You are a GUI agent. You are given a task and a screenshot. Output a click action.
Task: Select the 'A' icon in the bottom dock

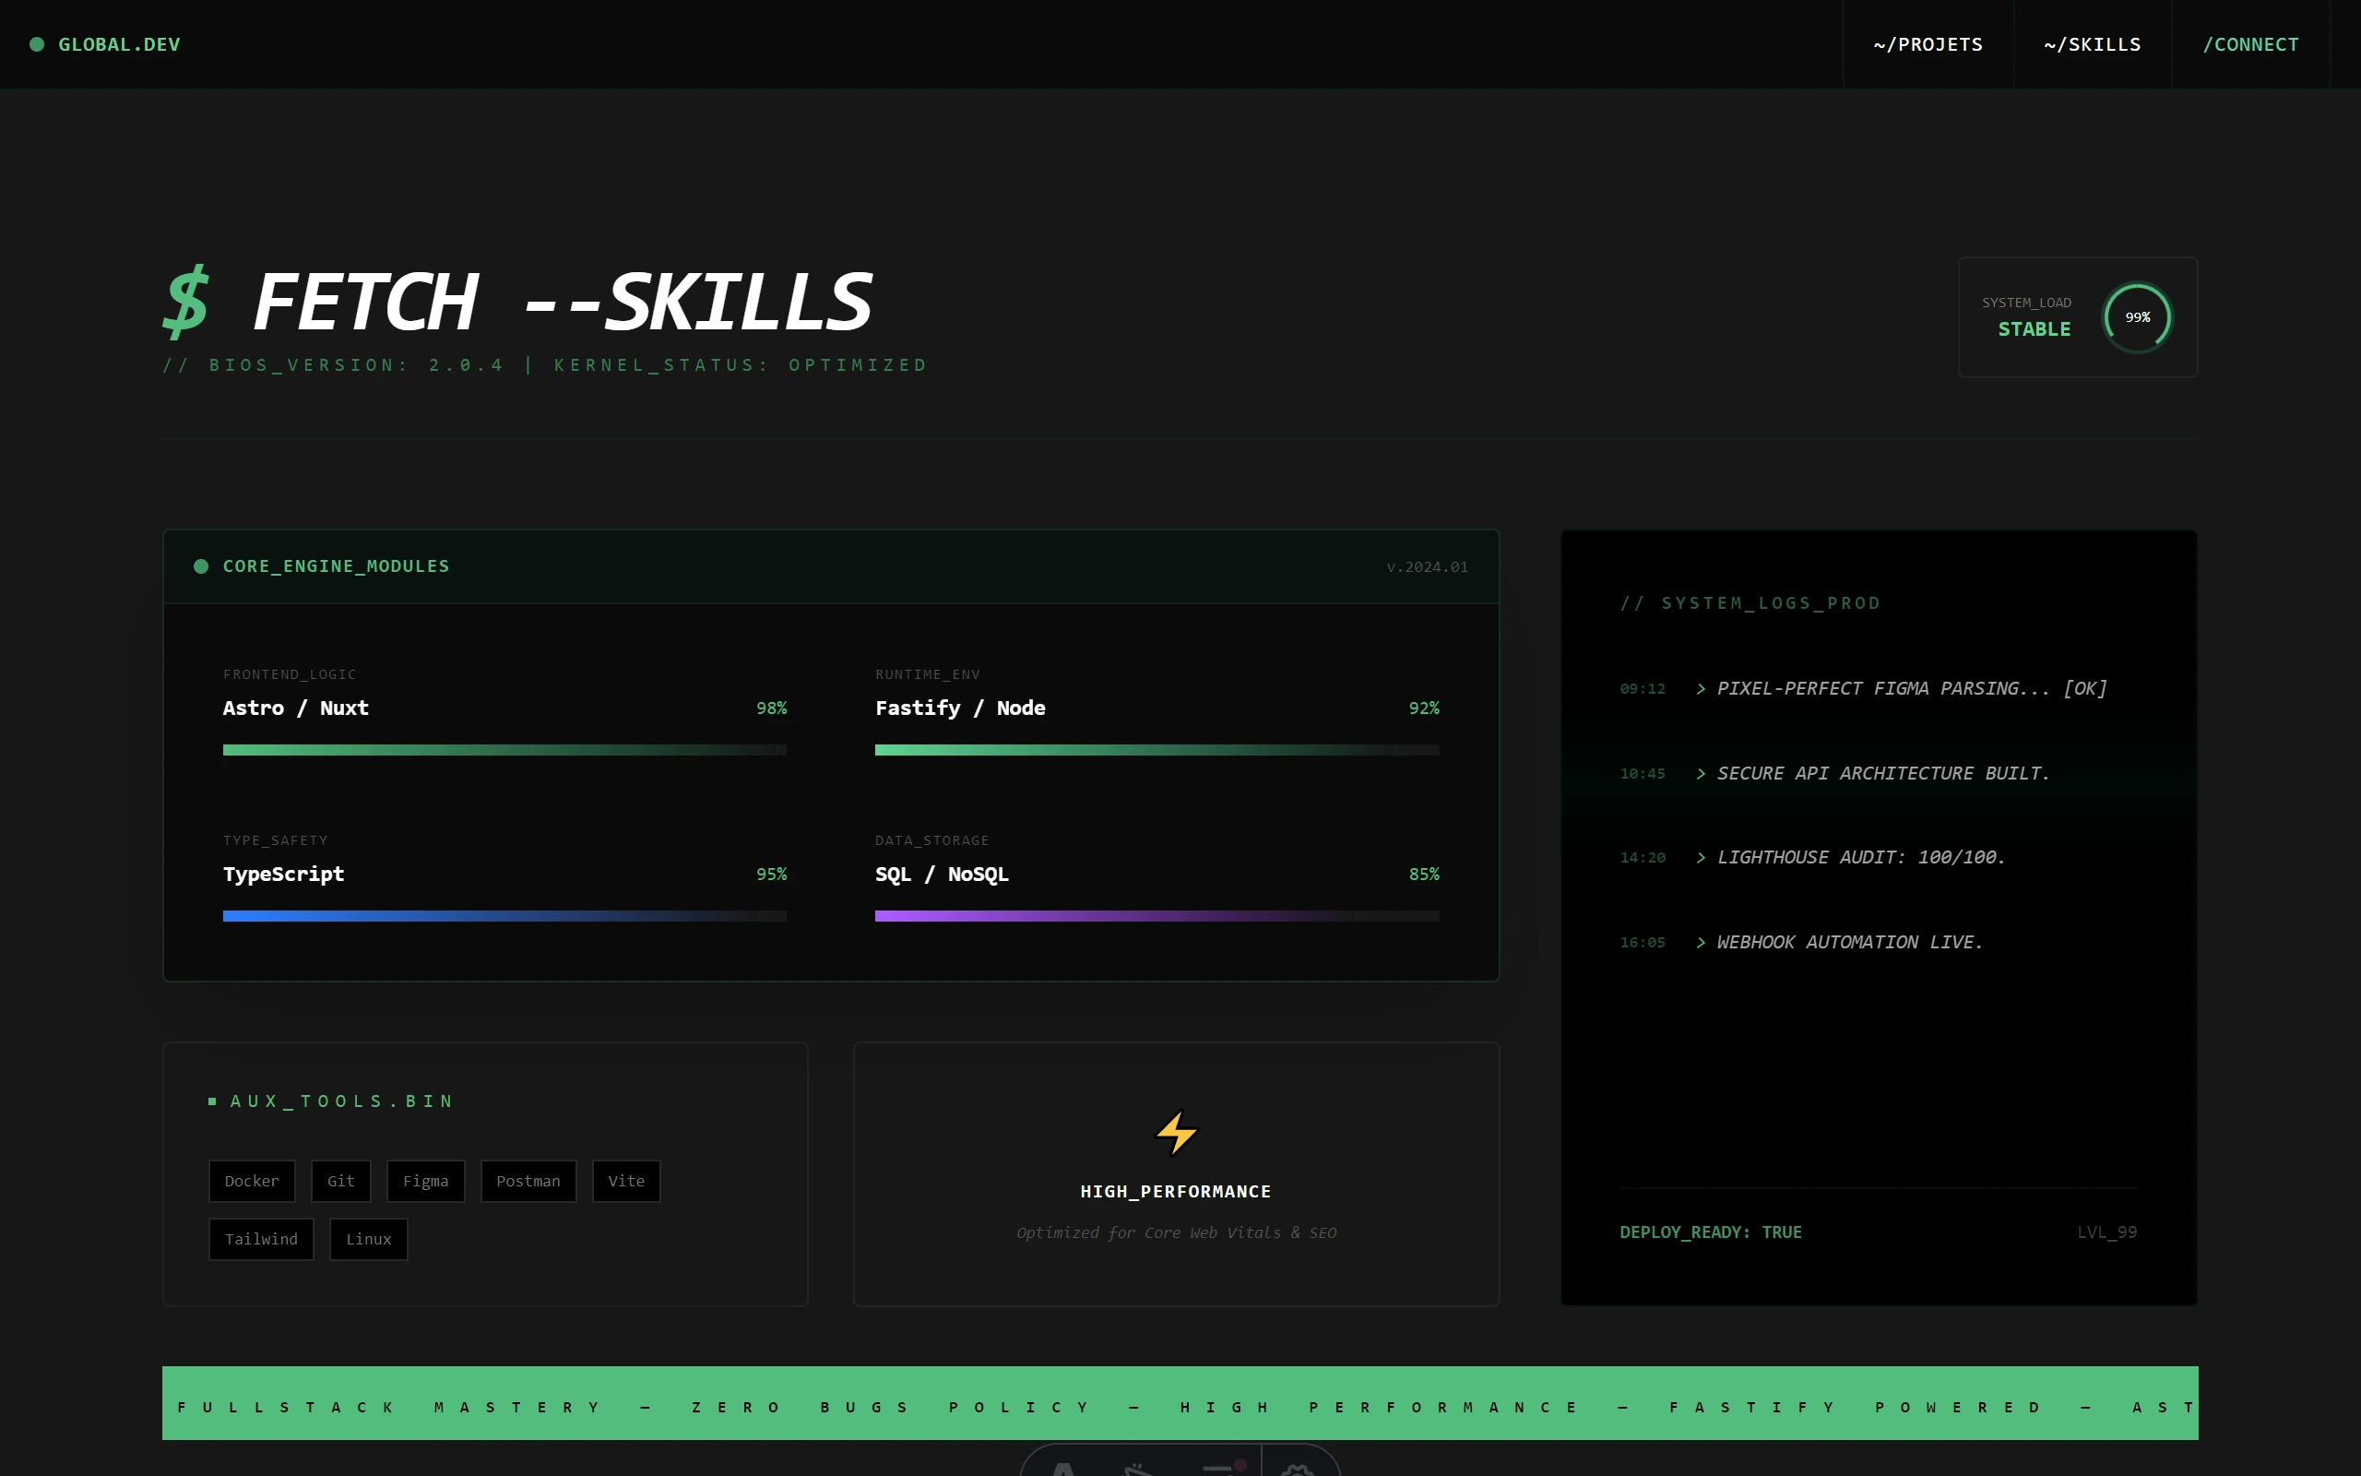(1062, 1470)
